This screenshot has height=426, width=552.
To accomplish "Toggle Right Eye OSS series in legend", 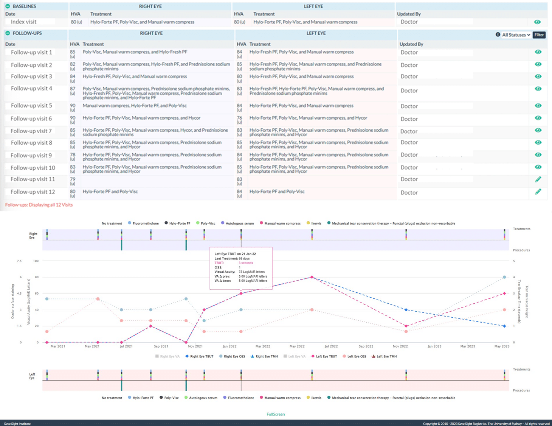I will 232,356.
